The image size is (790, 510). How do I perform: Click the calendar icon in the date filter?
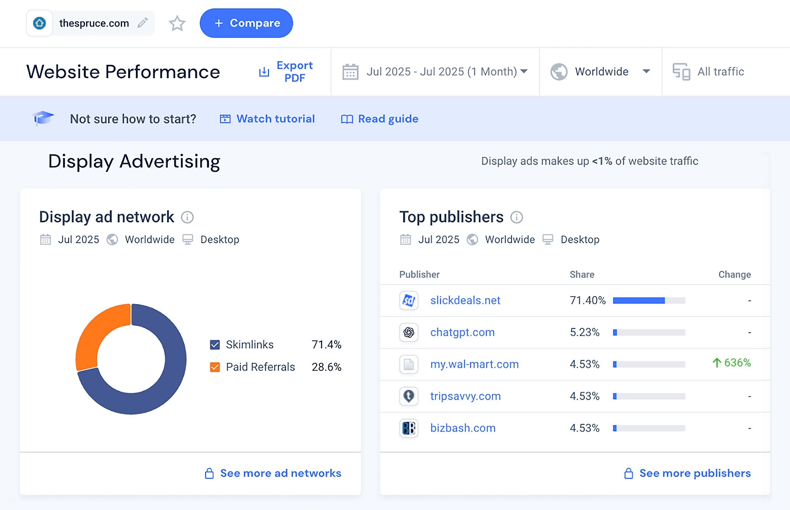[x=350, y=71]
